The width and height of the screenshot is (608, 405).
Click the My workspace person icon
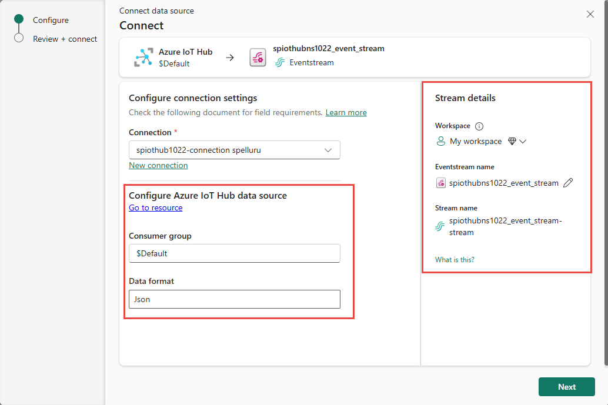pyautogui.click(x=441, y=141)
